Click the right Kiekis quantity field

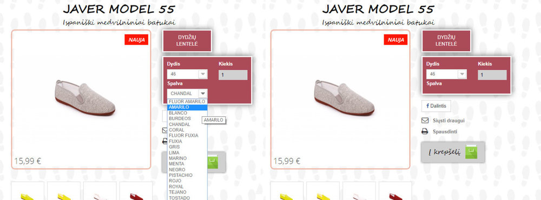pyautogui.click(x=492, y=75)
